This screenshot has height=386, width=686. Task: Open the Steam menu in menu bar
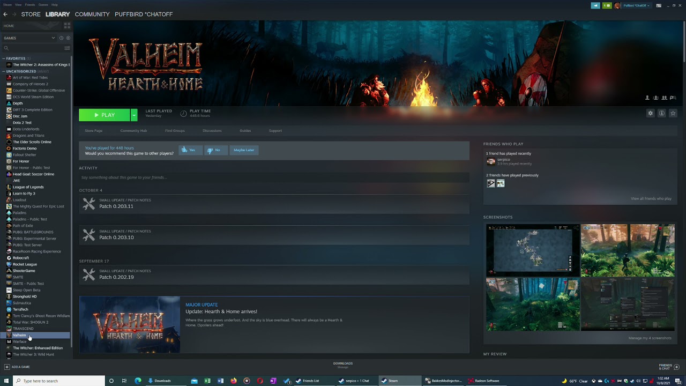(8, 4)
